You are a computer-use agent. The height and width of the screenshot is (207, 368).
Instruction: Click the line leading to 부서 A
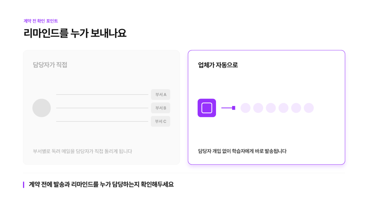tap(102, 95)
